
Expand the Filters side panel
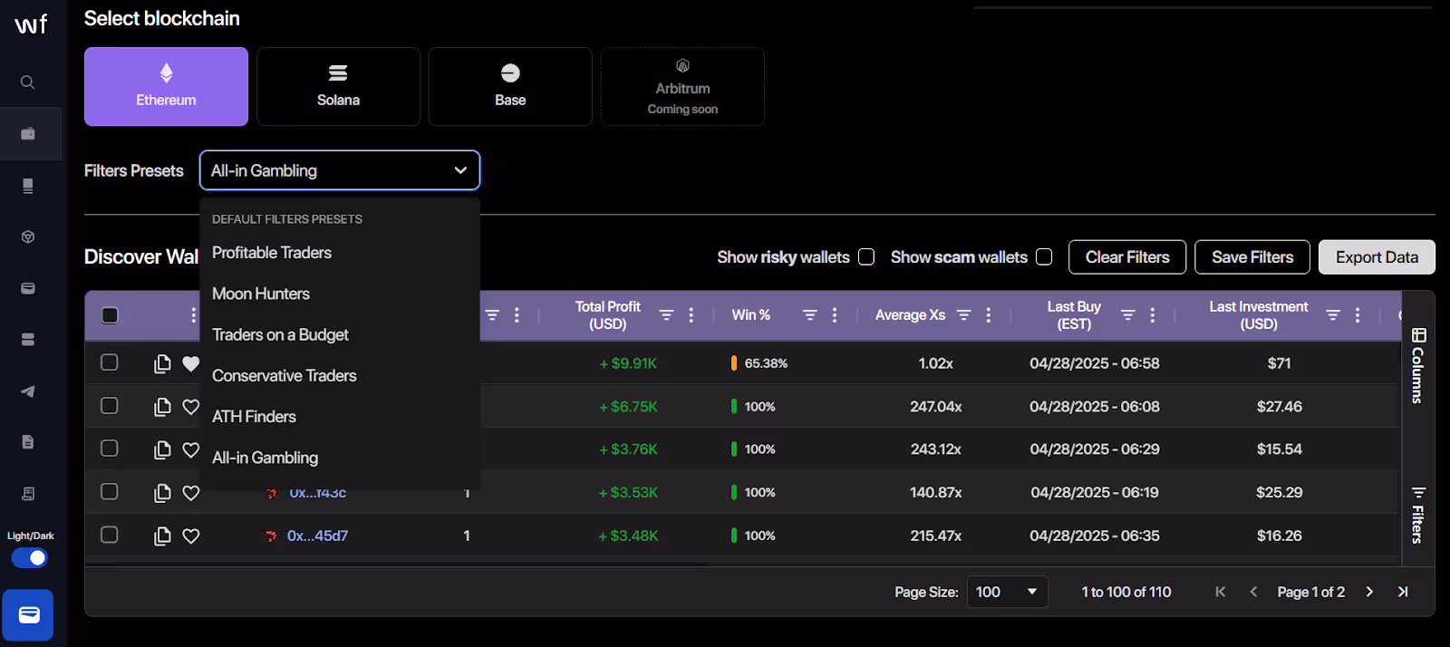pos(1418,515)
